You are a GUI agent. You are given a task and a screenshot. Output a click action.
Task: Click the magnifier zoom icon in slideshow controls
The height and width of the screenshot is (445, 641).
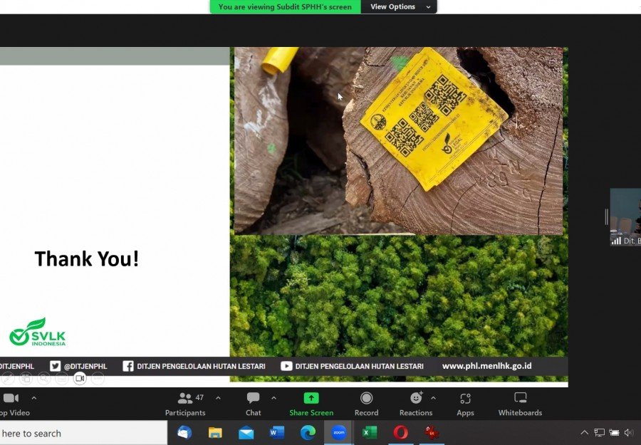click(x=43, y=378)
